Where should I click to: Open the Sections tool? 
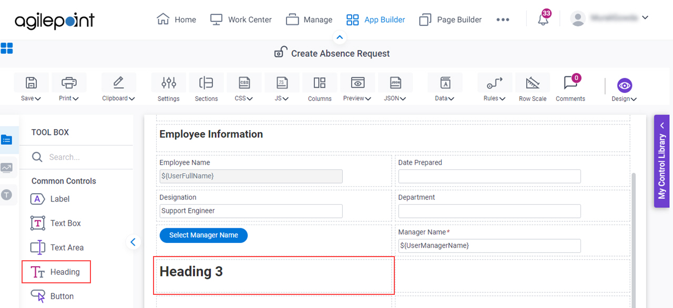coord(206,87)
